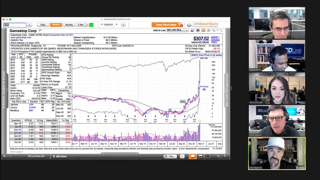Open Retail-Consumer Elec (4/197) group link

(x=58, y=35)
